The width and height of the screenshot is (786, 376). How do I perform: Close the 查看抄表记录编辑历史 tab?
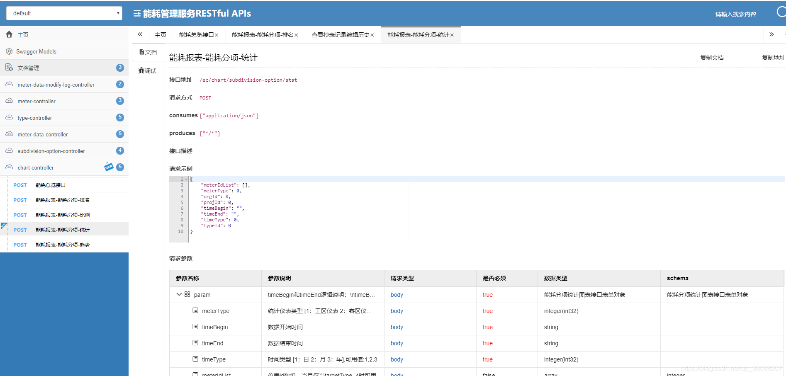coord(372,35)
